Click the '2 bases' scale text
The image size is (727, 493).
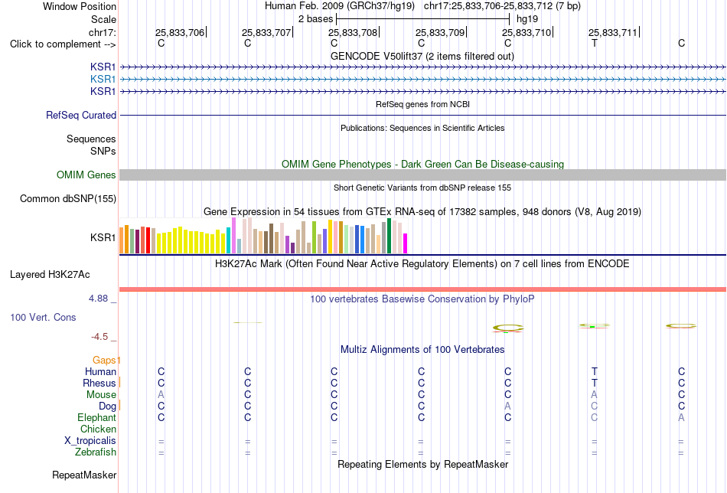coord(315,19)
